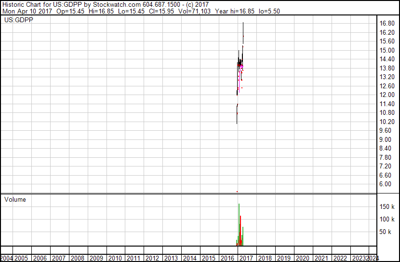Screen dimensions: 400x262
Task: Select the Year hi=16.85 header value
Action: point(235,11)
